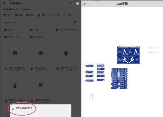Open the KuwoMusic folder

[x=40, y=37]
